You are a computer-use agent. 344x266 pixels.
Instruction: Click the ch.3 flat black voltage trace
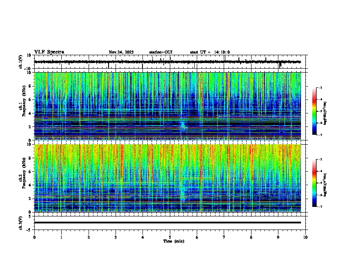[168, 223]
